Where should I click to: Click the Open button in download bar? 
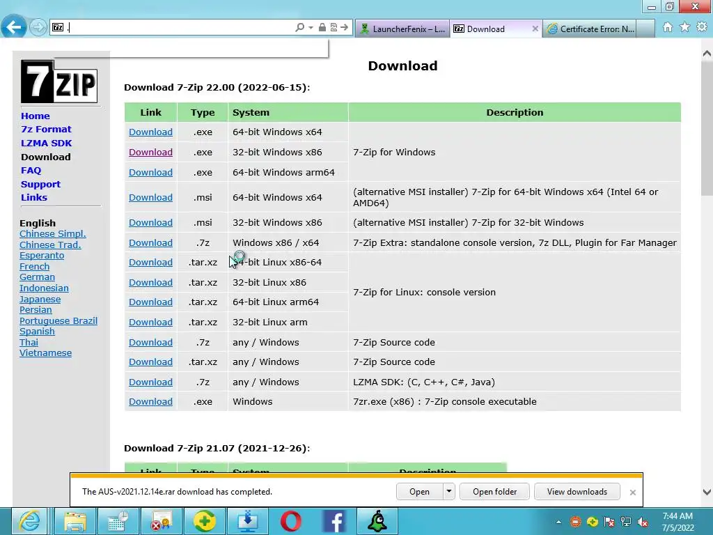point(419,492)
